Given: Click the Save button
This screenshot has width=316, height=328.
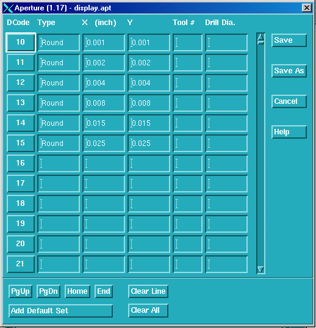Looking at the screenshot, I should pos(289,40).
